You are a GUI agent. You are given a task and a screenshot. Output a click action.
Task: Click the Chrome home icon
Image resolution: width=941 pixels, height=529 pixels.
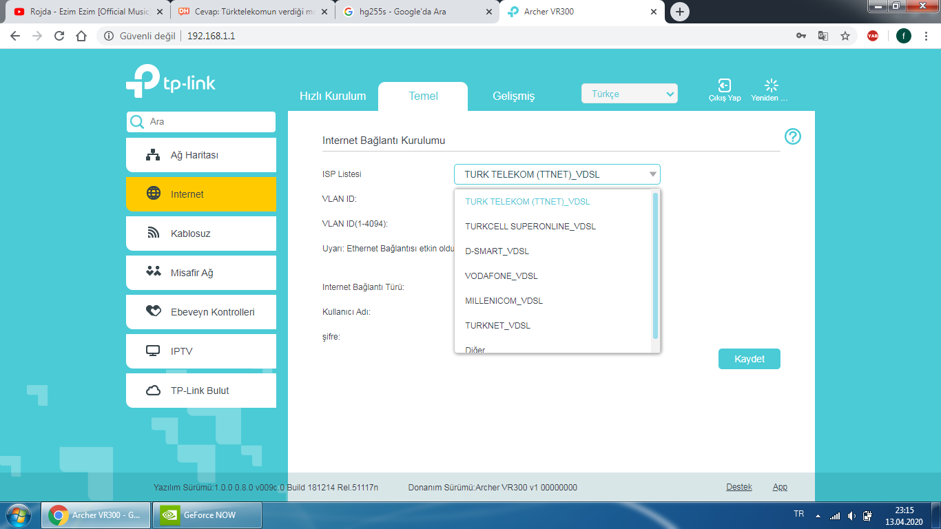81,36
